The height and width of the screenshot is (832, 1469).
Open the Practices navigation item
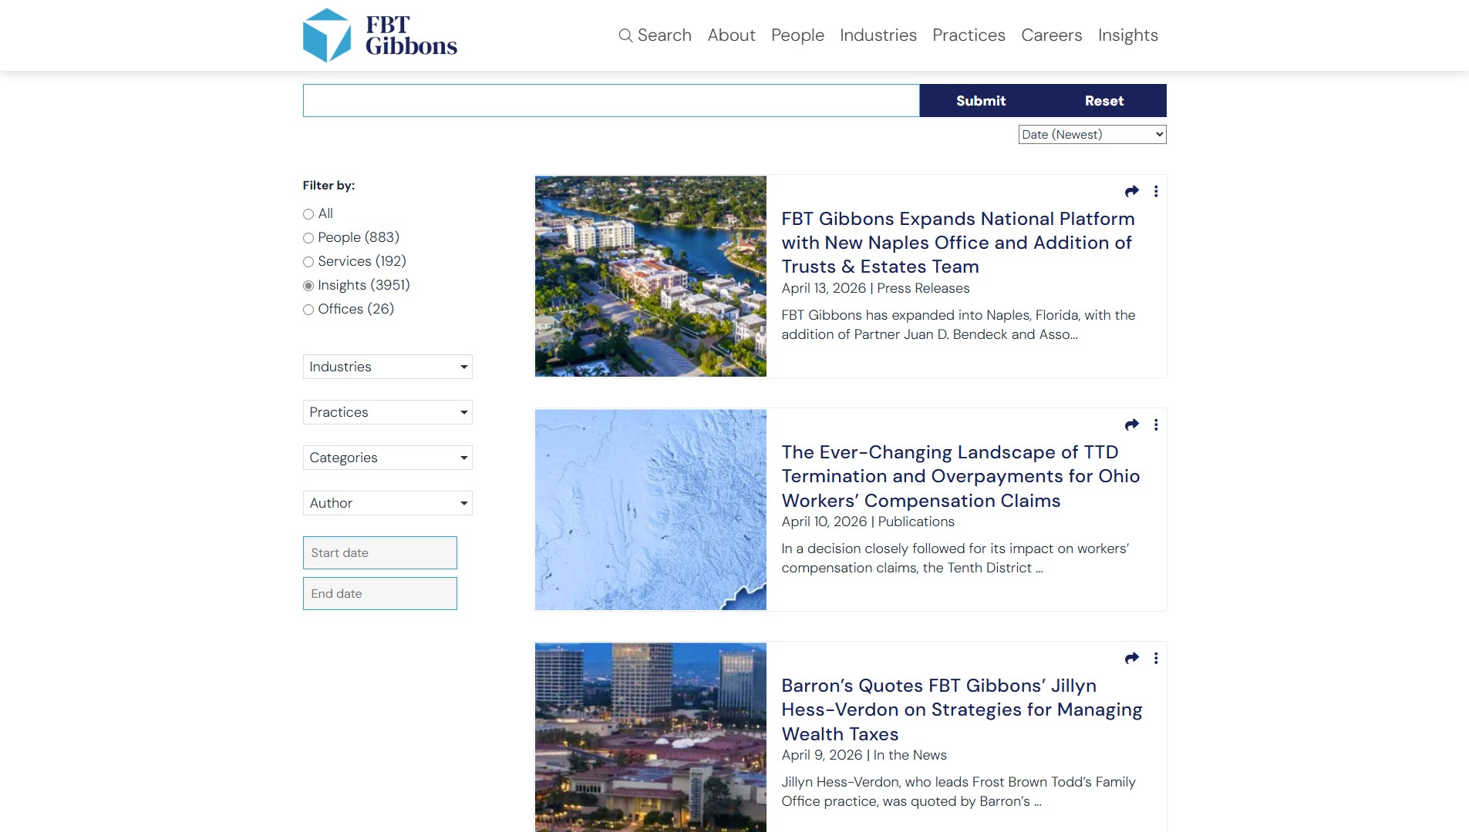969,35
